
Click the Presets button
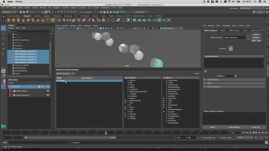[256, 37]
